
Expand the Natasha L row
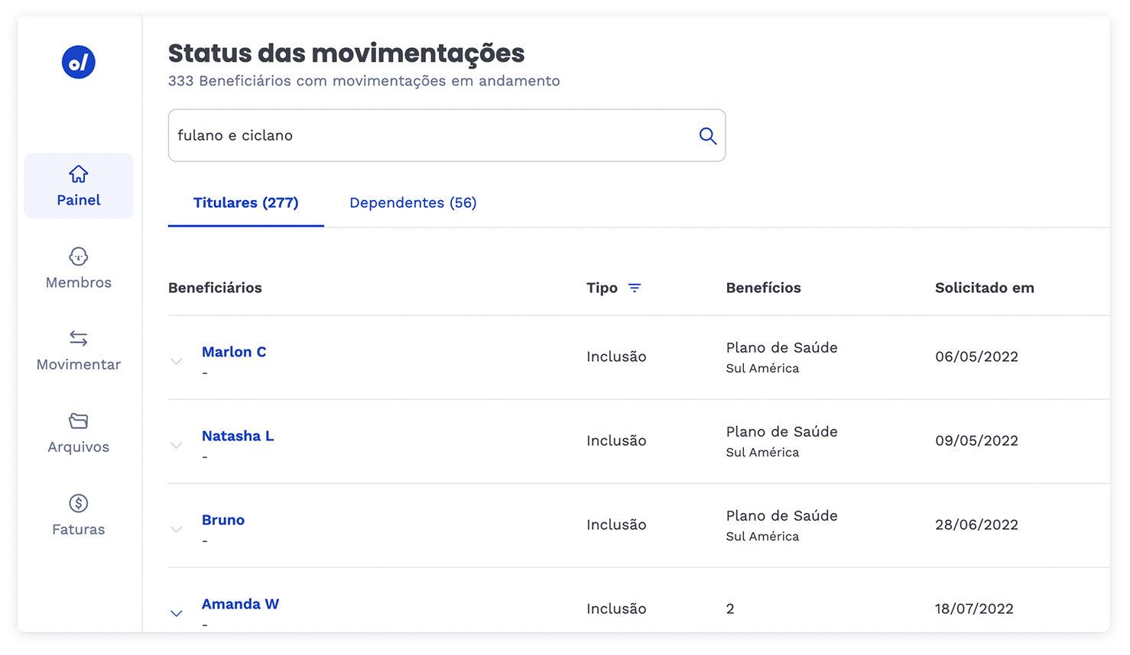177,445
